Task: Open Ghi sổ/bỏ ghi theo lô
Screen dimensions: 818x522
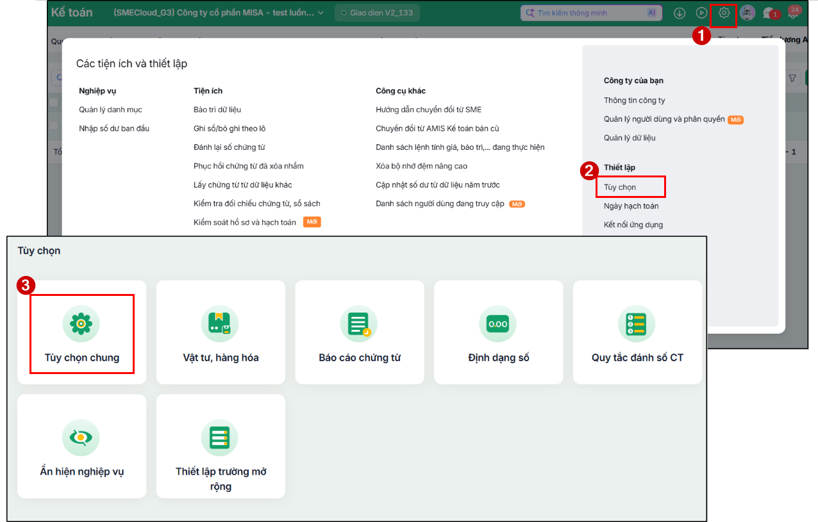Action: coord(230,129)
